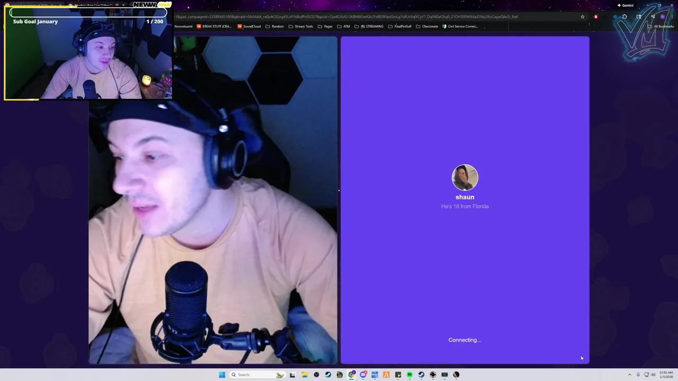Expand the FinalPinGolf bookmarks folder
This screenshot has height=381, width=678.
400,26
